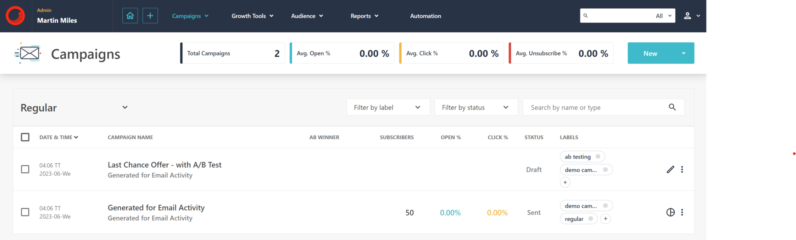Click the magnifier in campaign search field
796x240 pixels.
click(x=672, y=107)
